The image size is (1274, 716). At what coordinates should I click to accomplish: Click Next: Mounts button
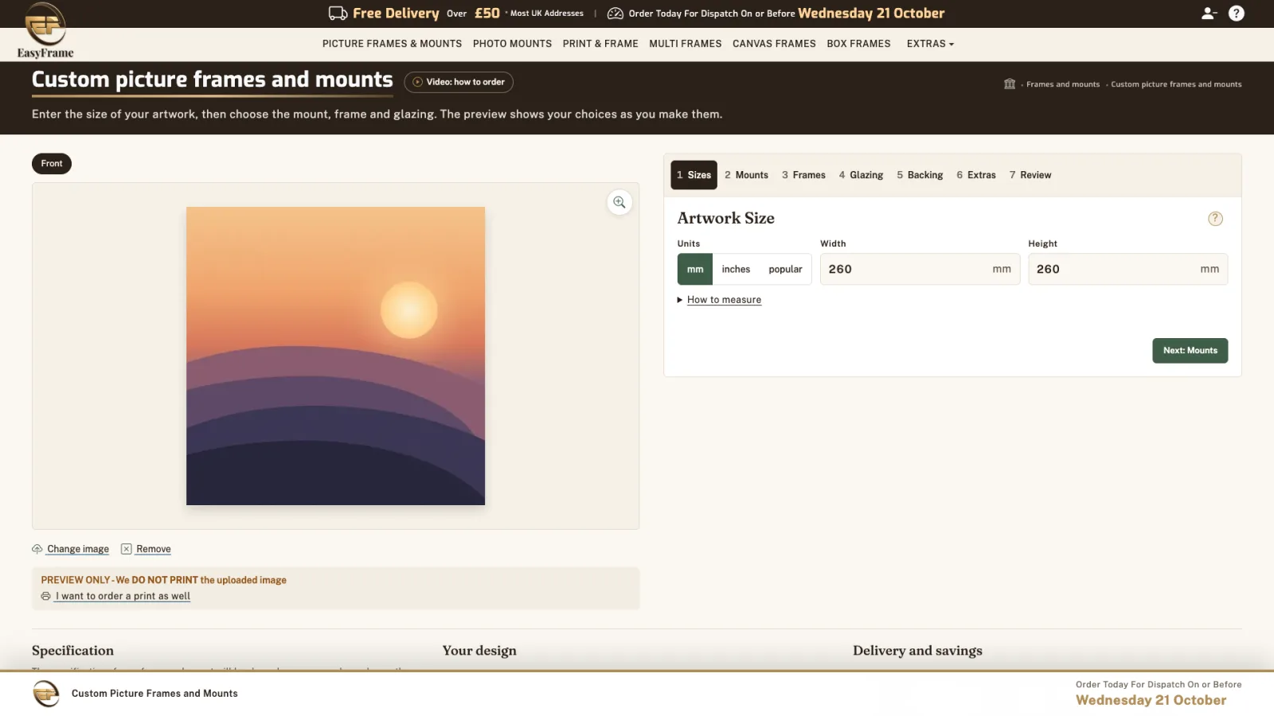pyautogui.click(x=1190, y=351)
